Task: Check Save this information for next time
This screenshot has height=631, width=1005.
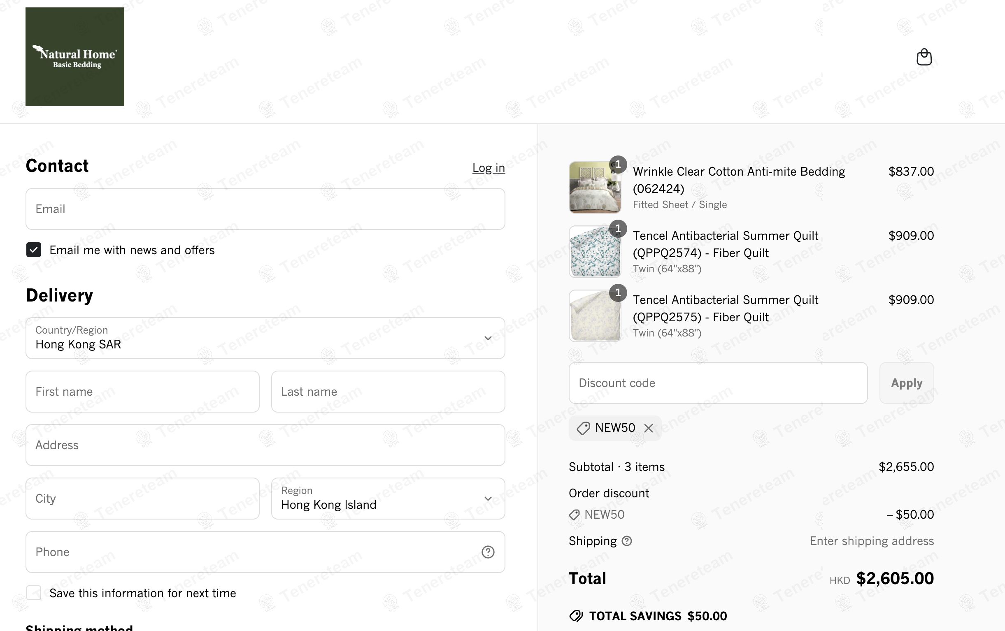Action: click(x=34, y=593)
